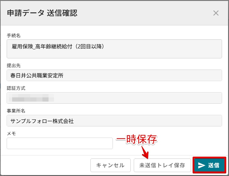Click the 認証方式 label
The height and width of the screenshot is (176, 229).
pos(16,88)
